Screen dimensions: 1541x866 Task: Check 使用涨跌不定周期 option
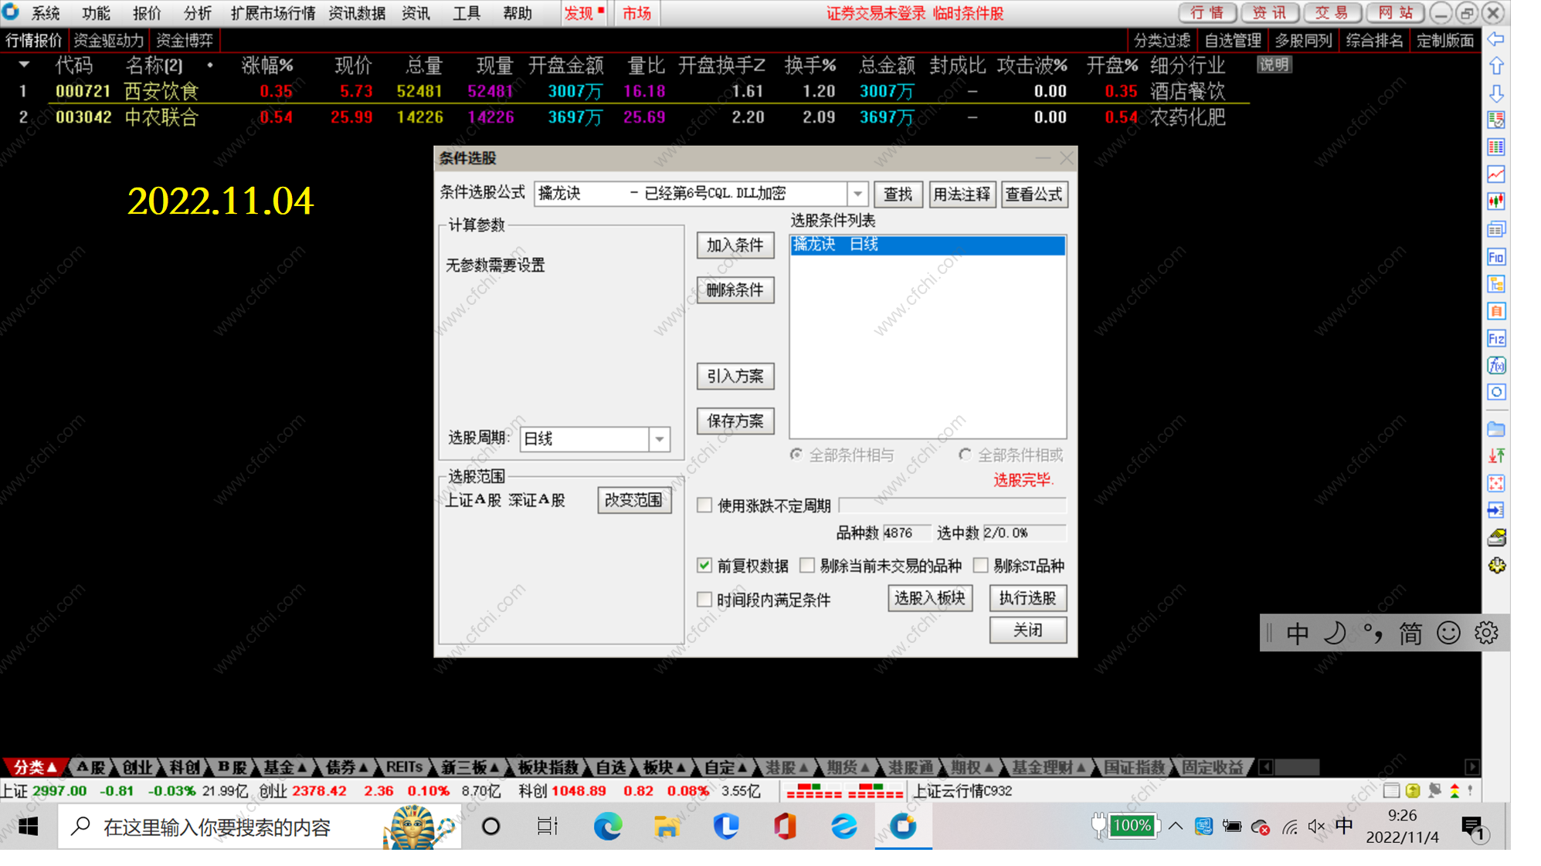tap(704, 506)
